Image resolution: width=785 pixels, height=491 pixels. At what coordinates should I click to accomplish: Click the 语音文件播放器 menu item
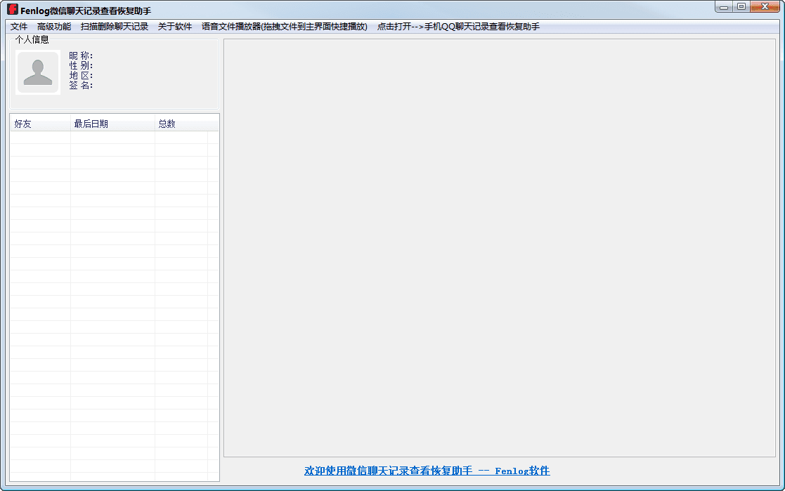(x=284, y=27)
